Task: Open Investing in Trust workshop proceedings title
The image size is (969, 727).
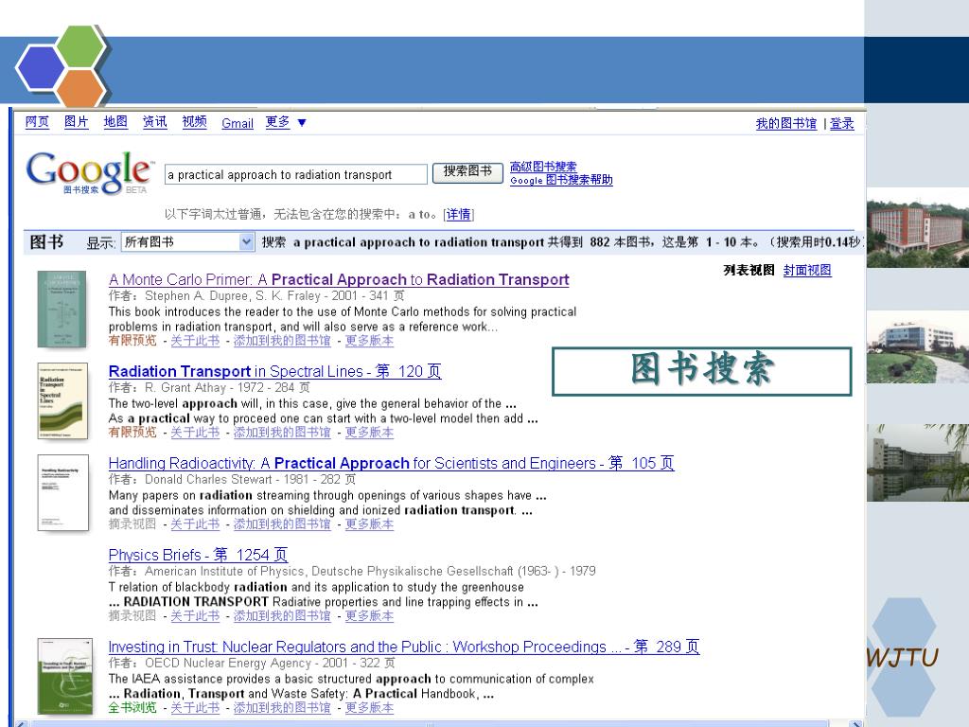Action: (x=403, y=647)
